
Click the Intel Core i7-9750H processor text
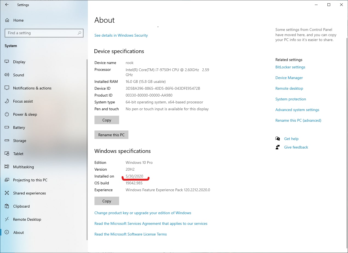tap(167, 72)
